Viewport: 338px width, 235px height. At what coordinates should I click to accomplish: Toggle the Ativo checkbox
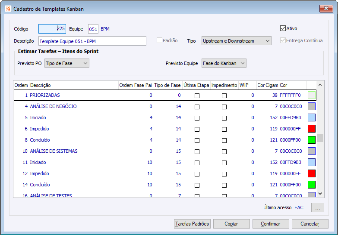click(283, 28)
